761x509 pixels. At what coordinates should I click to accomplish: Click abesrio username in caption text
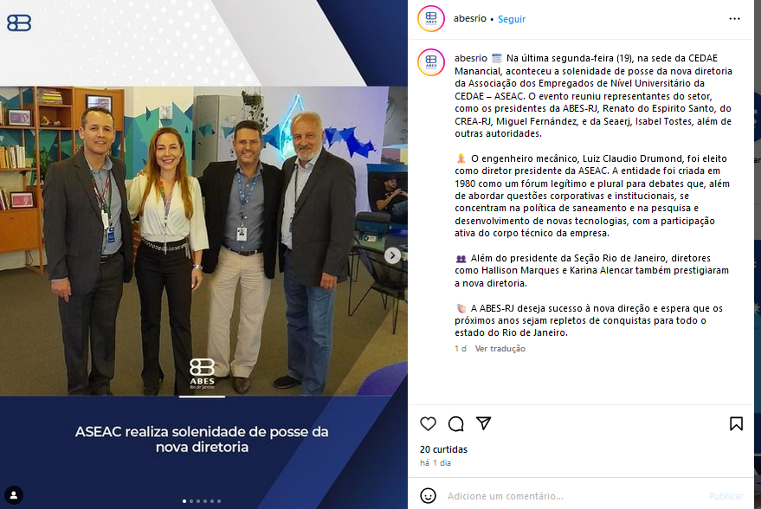(x=471, y=58)
